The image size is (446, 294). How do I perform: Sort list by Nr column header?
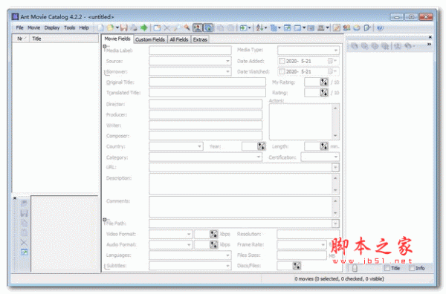pos(21,39)
